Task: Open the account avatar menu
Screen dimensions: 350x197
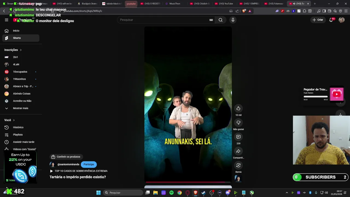Action: click(x=342, y=20)
